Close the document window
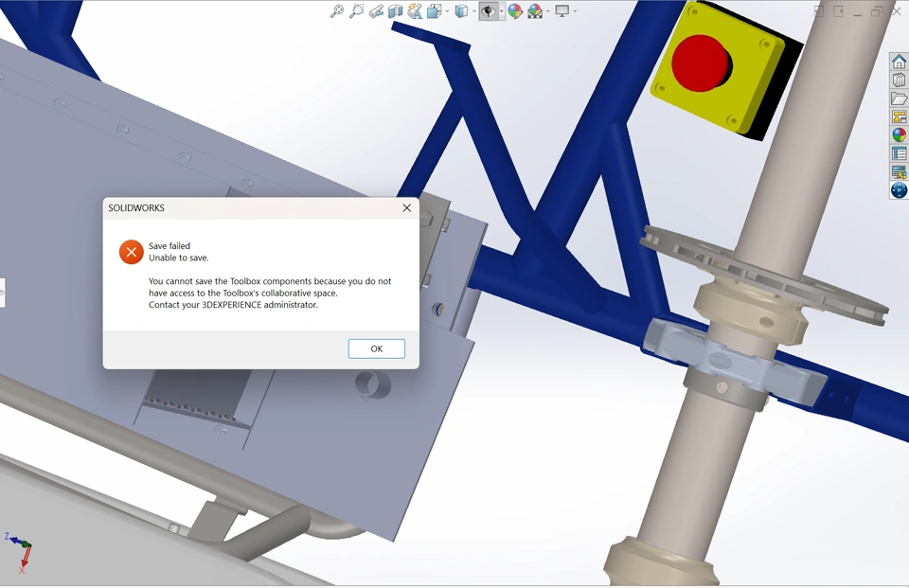 [x=897, y=11]
